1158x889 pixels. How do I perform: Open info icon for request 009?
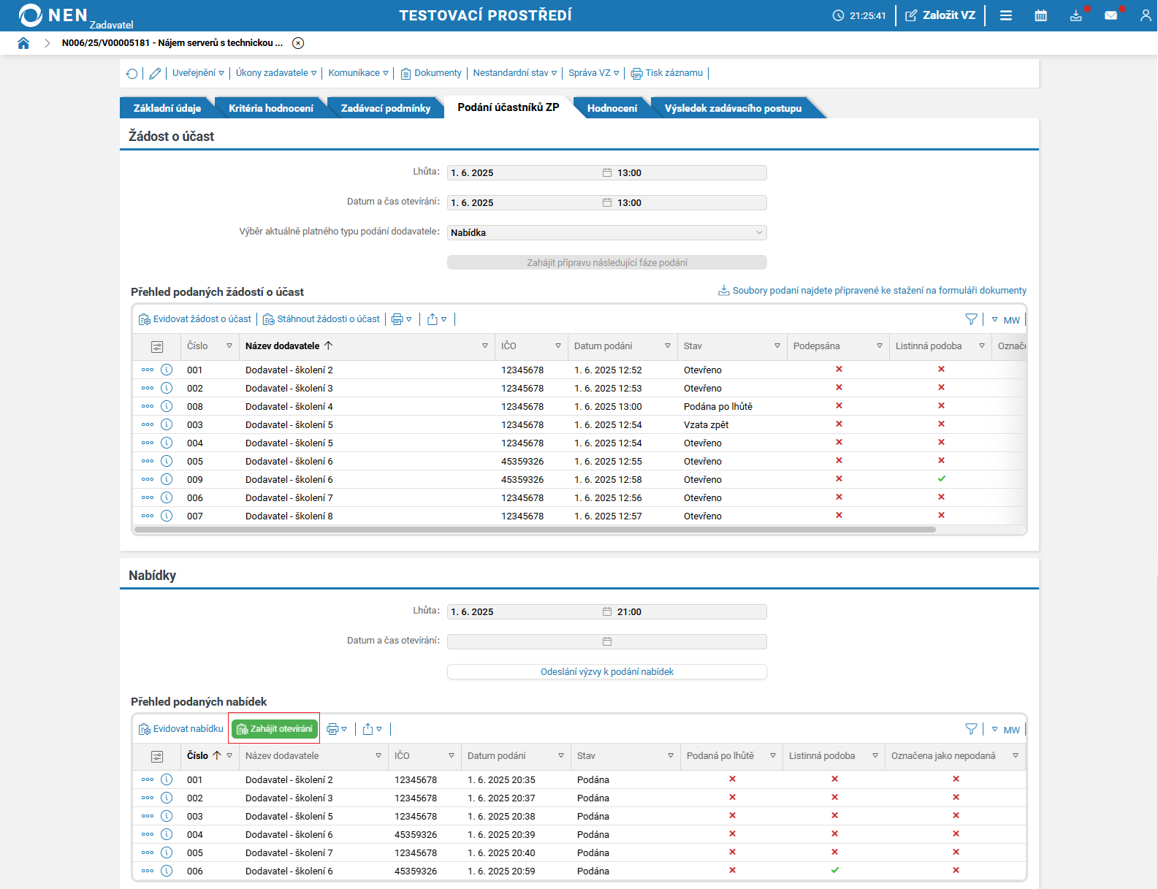click(x=167, y=479)
